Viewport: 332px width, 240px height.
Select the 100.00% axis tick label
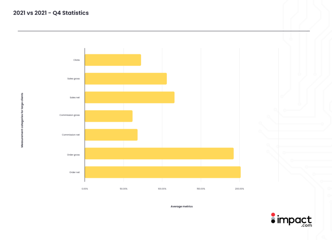click(x=162, y=189)
